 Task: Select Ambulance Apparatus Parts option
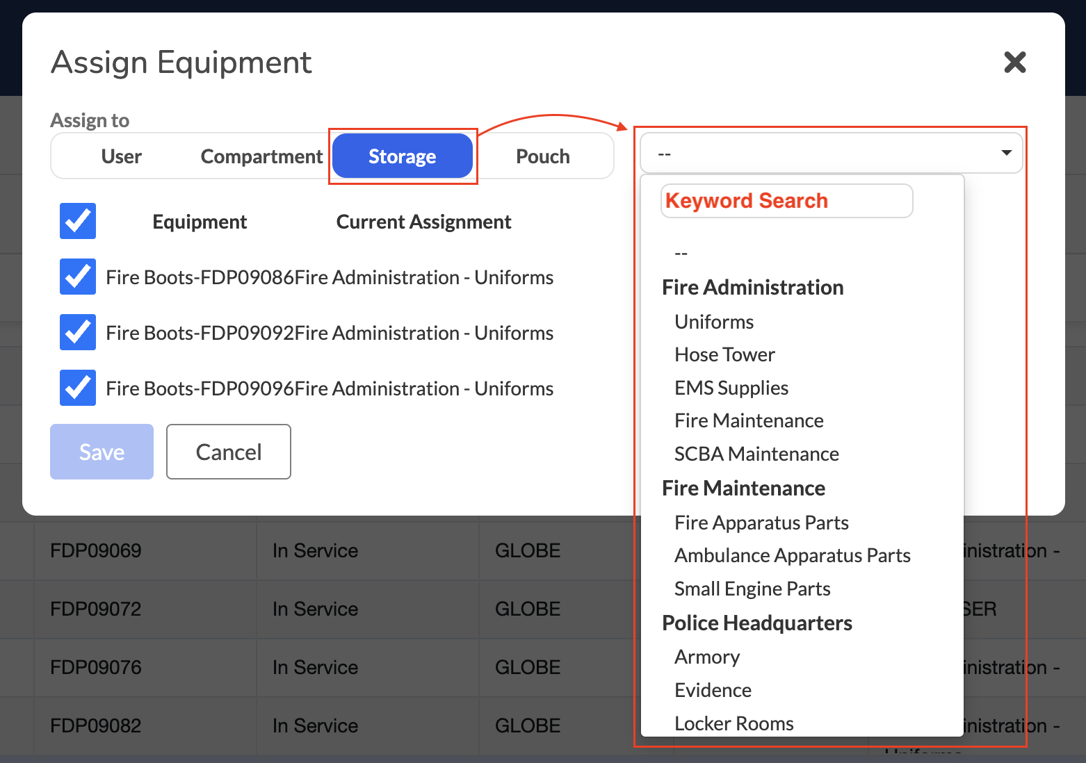click(x=793, y=555)
